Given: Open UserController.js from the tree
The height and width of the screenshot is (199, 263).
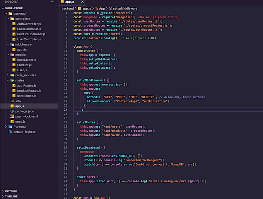Looking at the screenshot, I should [x=29, y=39].
